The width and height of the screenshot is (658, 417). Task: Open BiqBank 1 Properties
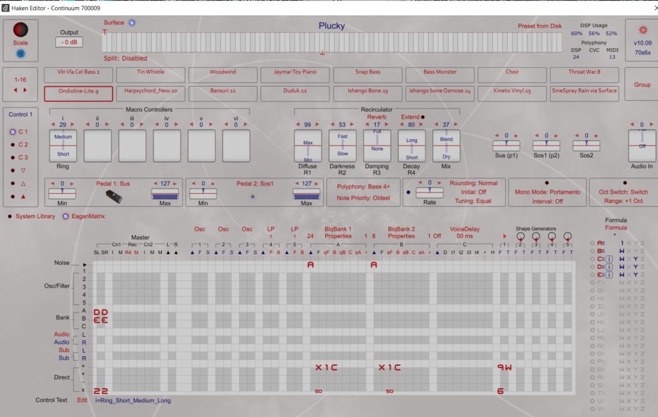click(x=338, y=233)
